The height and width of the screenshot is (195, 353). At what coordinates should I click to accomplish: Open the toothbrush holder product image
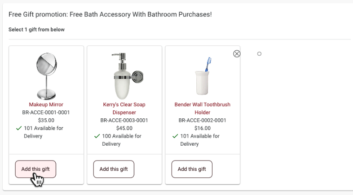tap(203, 76)
